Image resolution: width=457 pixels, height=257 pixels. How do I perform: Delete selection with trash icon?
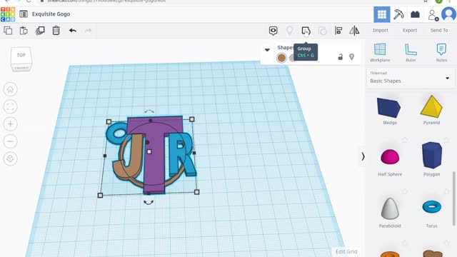point(56,30)
